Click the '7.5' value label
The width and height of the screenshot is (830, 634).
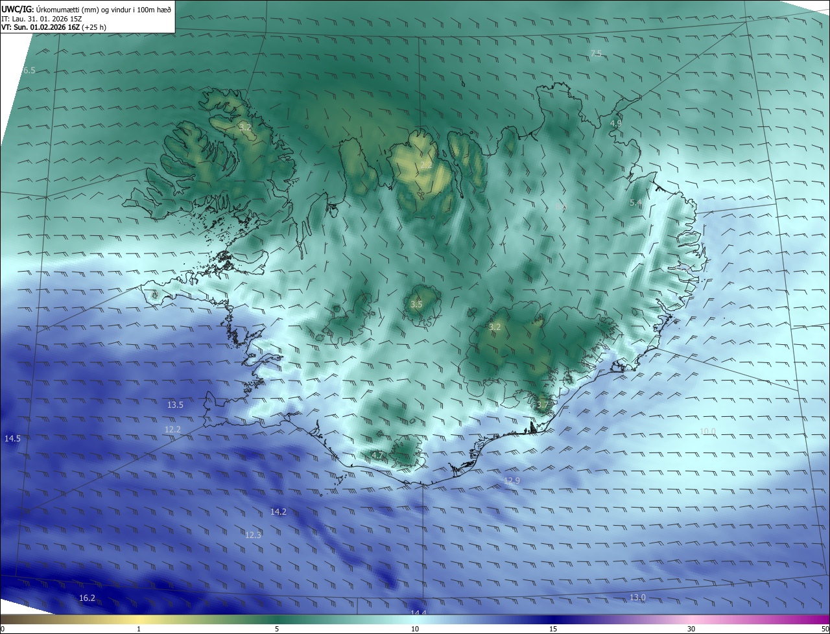596,53
